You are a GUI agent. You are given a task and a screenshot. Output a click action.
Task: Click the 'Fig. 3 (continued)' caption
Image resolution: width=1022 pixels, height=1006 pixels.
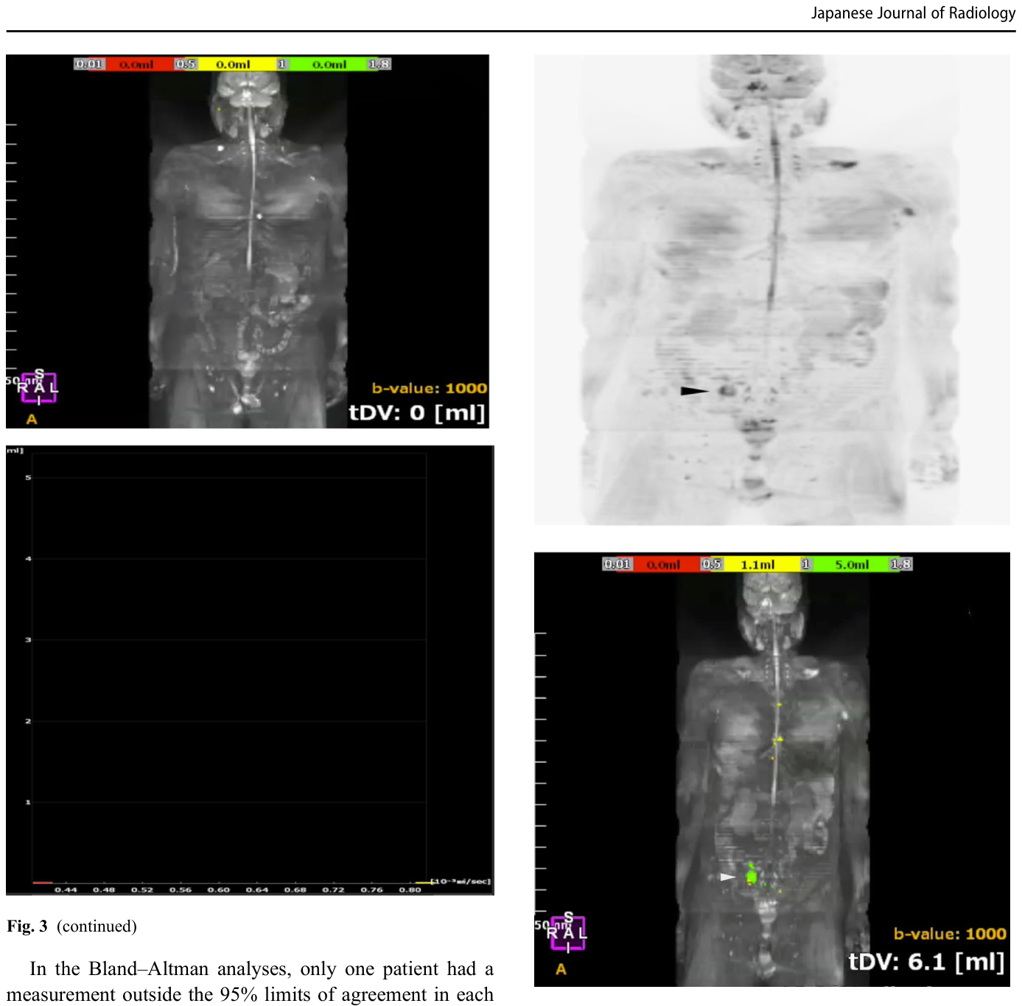click(x=72, y=926)
